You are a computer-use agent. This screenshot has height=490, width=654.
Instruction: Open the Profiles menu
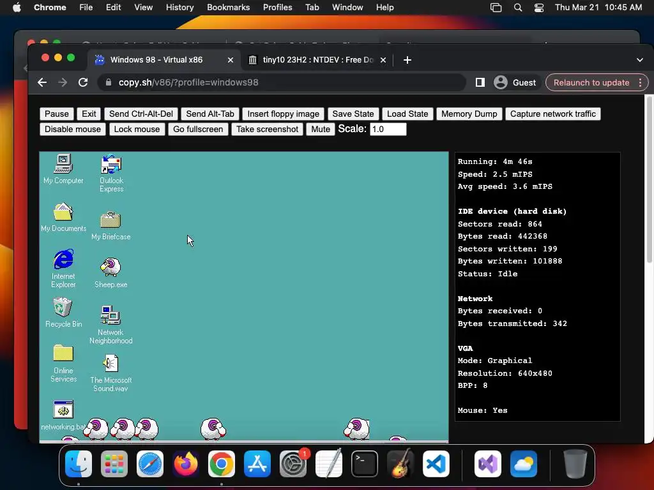pos(277,8)
